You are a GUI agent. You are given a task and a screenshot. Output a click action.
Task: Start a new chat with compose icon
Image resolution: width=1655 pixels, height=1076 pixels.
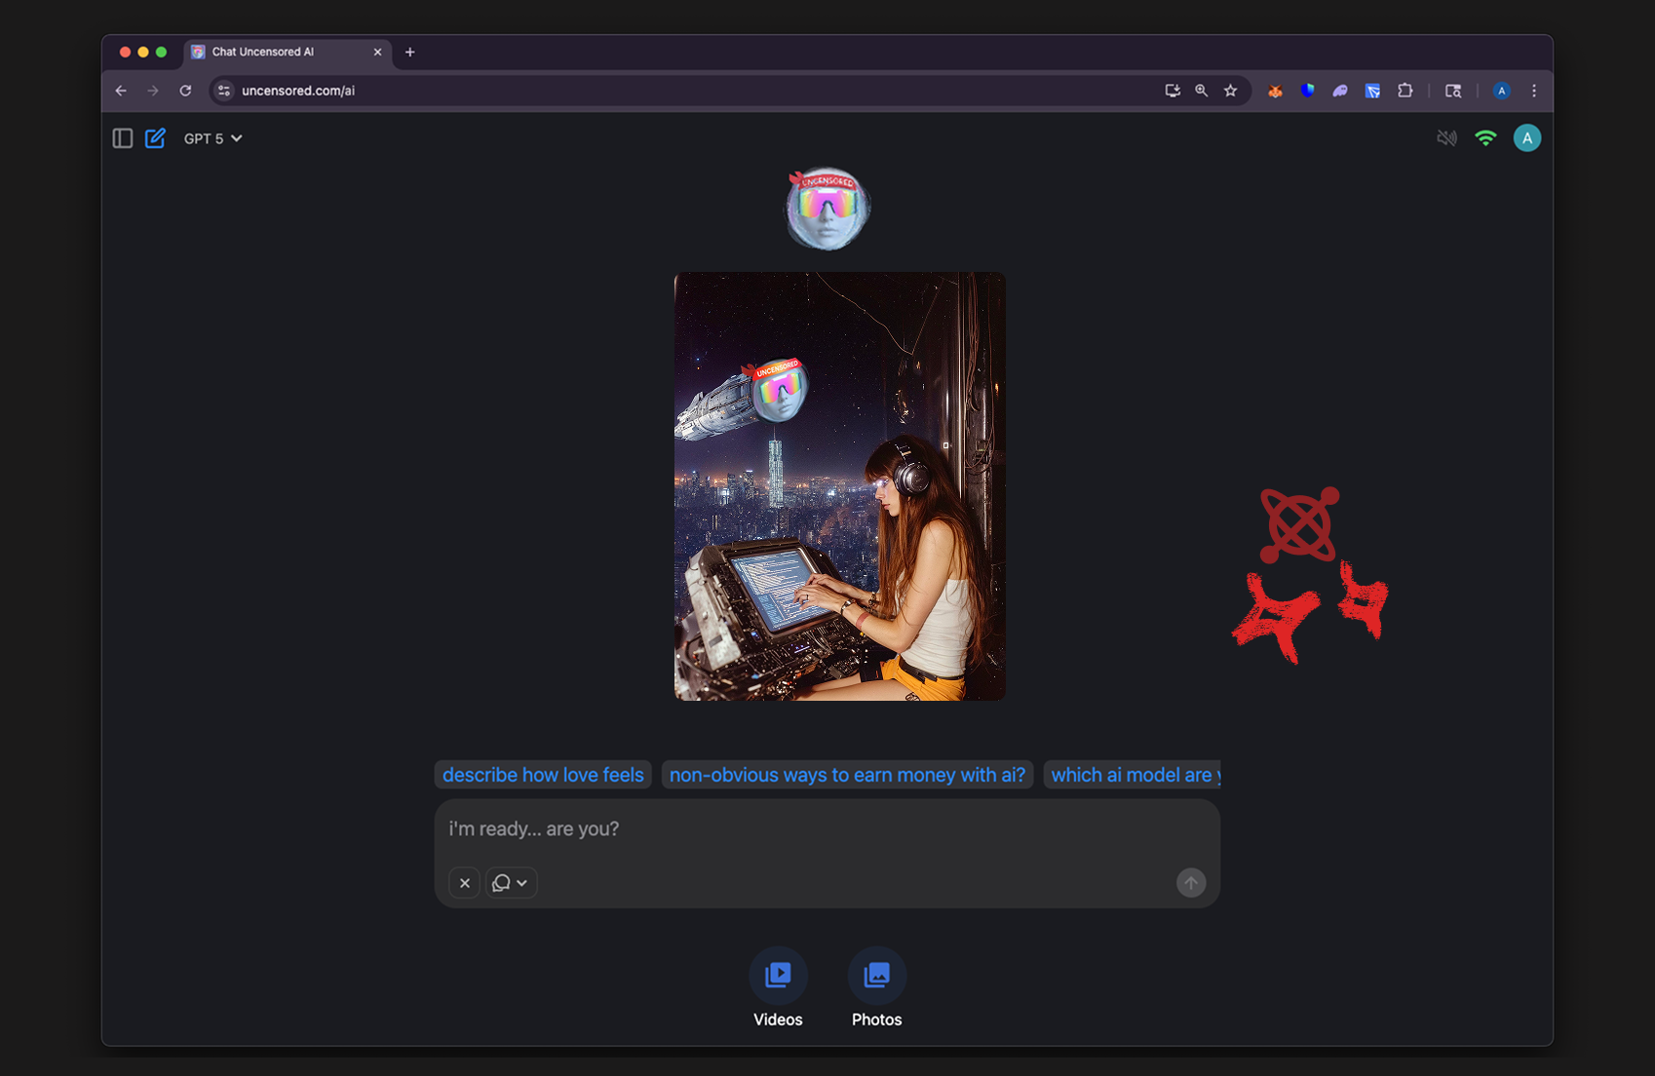tap(155, 138)
